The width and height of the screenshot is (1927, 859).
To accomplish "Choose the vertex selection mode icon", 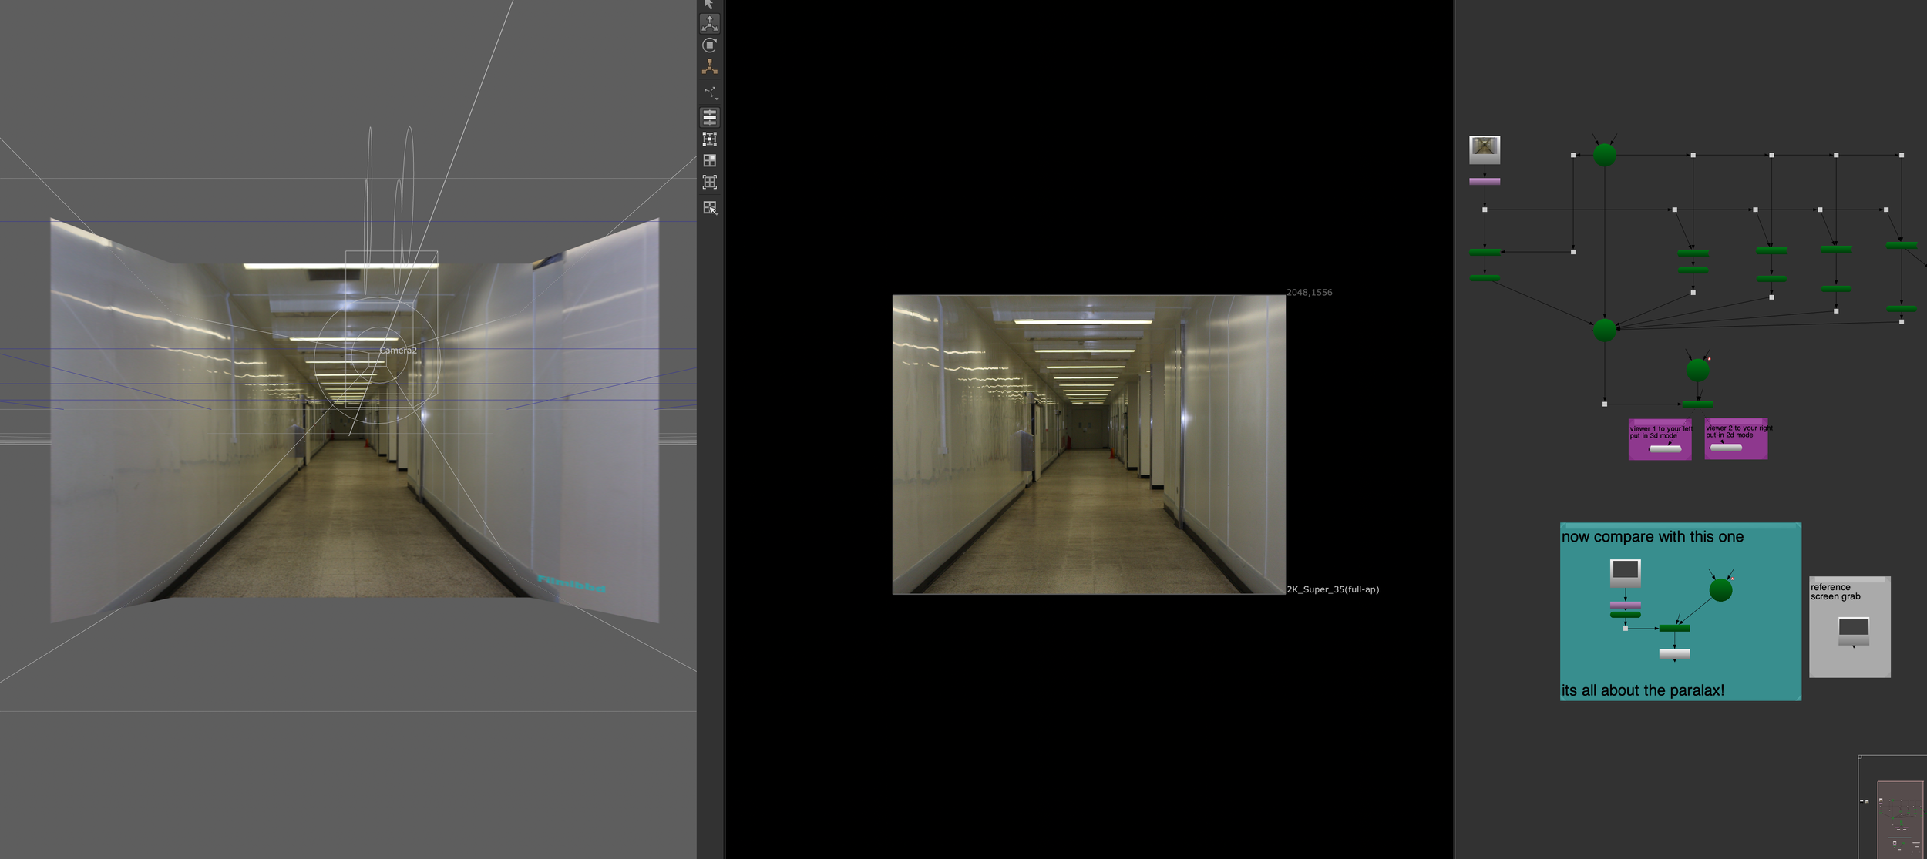I will [x=709, y=139].
